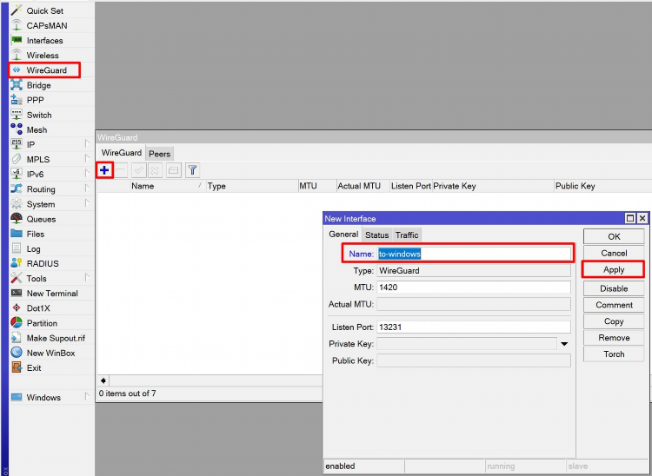Open the Log viewer
Screen dimensions: 652x476
click(33, 248)
